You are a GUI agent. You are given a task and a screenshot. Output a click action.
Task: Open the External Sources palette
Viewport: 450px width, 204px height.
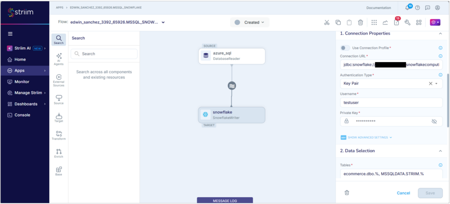click(x=58, y=81)
